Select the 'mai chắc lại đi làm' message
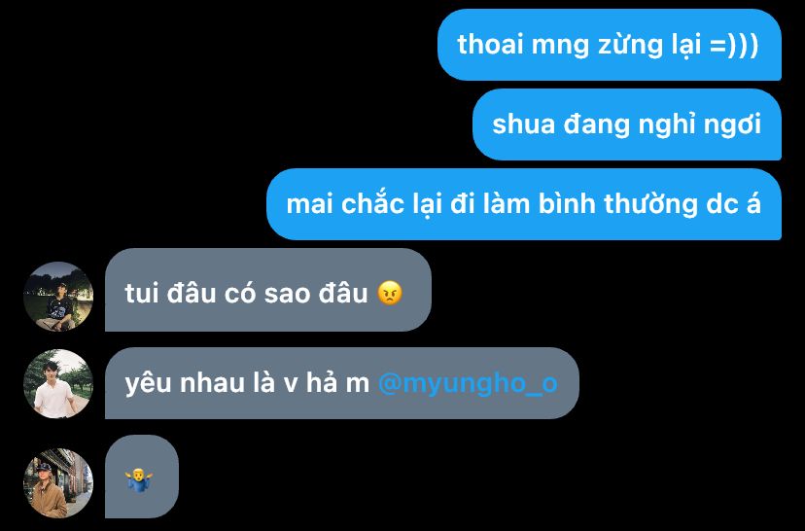This screenshot has height=531, width=805. [524, 204]
